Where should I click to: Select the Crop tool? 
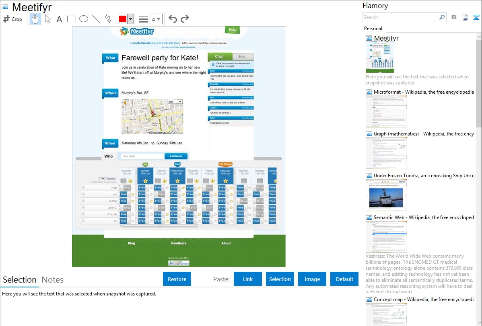pos(12,19)
